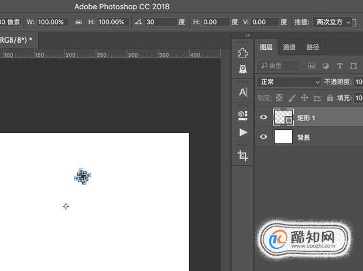Select the 矩形 1 layer name

click(x=306, y=118)
